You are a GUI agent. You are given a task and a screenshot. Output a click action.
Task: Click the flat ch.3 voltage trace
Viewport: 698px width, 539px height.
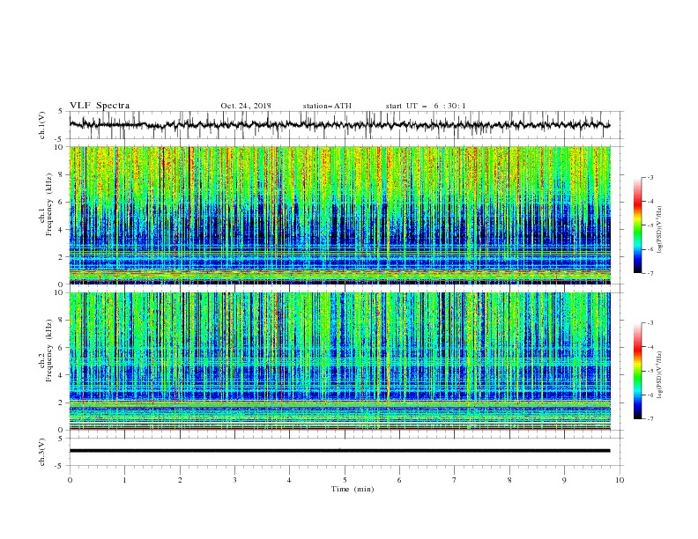[339, 451]
